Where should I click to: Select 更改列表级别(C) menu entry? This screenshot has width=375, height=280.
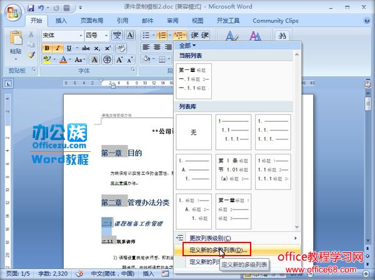(237, 238)
